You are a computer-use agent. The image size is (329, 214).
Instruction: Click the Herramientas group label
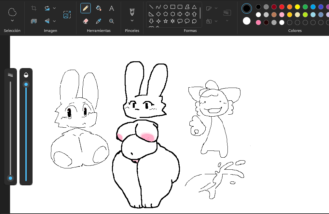(99, 30)
